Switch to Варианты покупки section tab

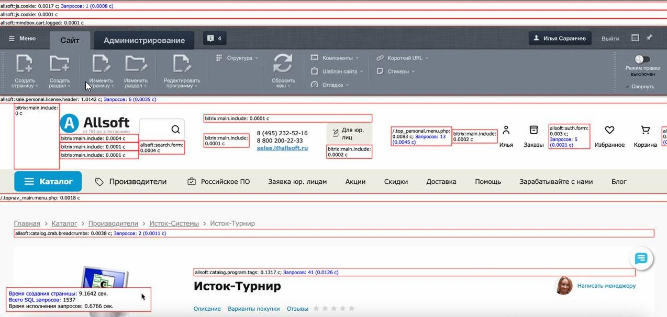point(253,309)
